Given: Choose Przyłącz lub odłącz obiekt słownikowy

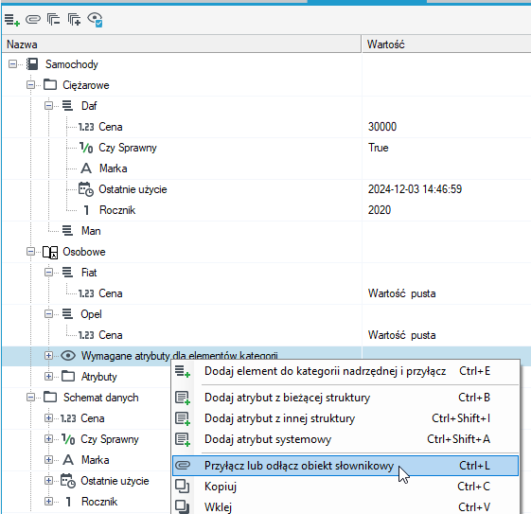Looking at the screenshot, I should 345,466.
